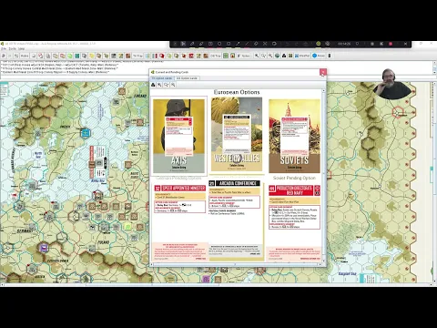Viewport: 437px width, 328px height.
Task: Click the zoom select magnifier in main toolbar
Action: pos(263,56)
